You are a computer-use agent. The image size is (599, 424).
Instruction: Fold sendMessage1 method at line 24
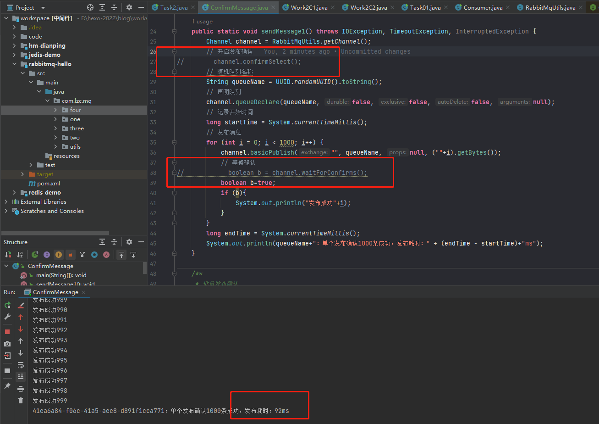pyautogui.click(x=174, y=31)
